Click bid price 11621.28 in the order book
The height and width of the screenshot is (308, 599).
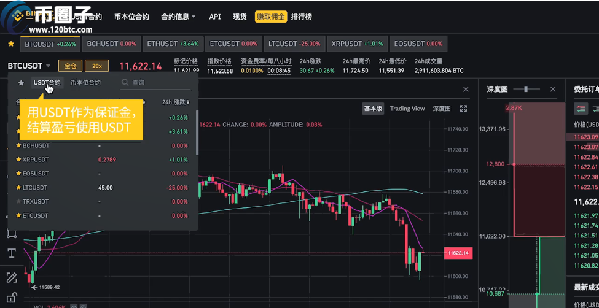click(x=586, y=245)
